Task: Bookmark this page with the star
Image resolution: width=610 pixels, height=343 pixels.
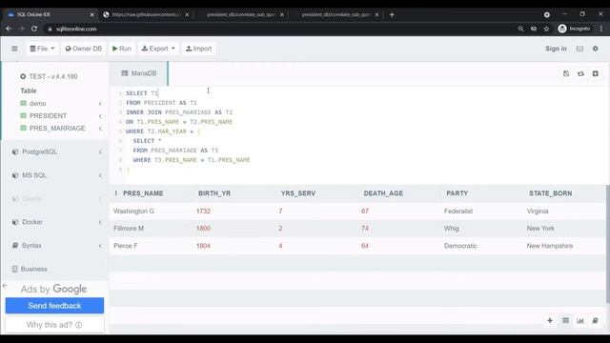Action: tap(546, 29)
